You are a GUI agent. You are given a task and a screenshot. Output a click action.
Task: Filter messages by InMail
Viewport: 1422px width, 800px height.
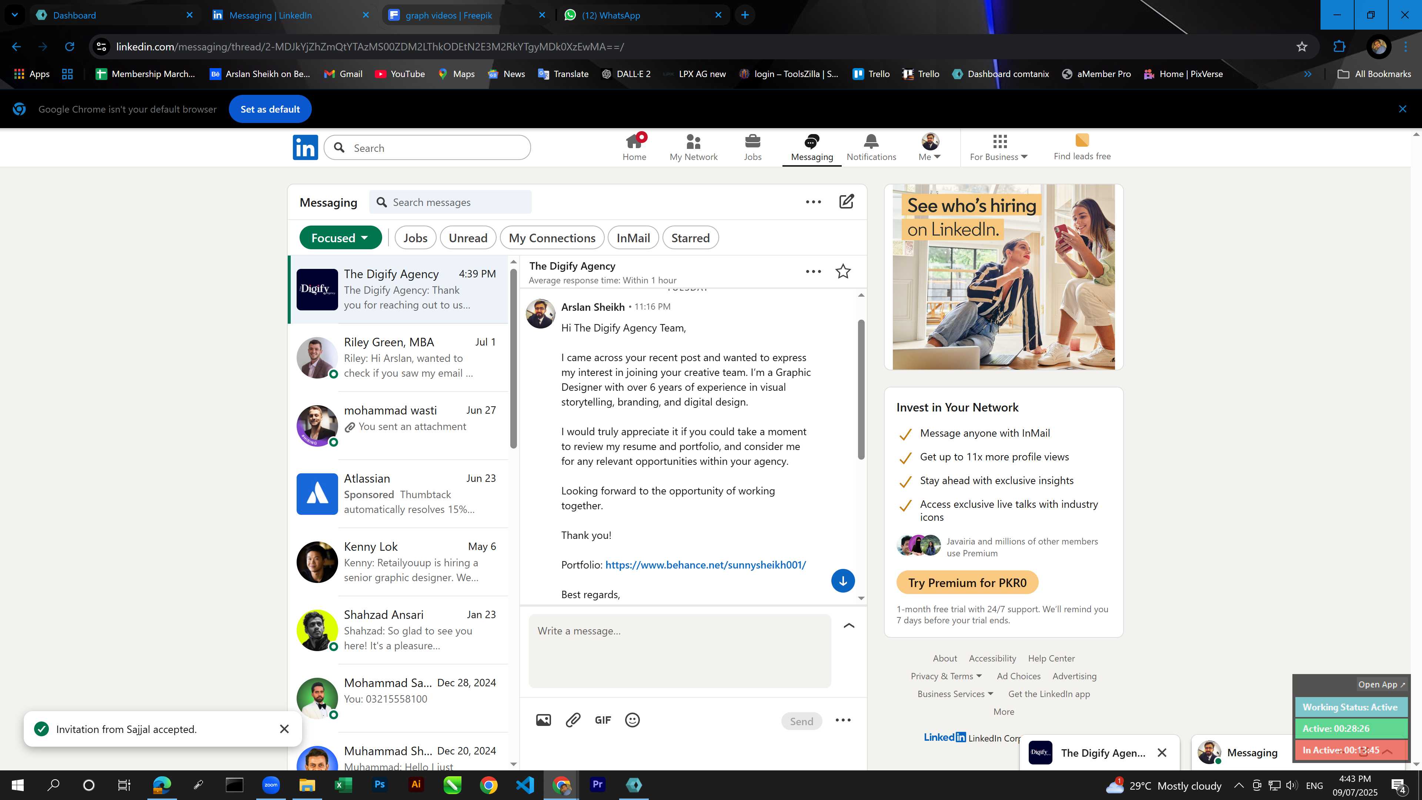click(633, 238)
